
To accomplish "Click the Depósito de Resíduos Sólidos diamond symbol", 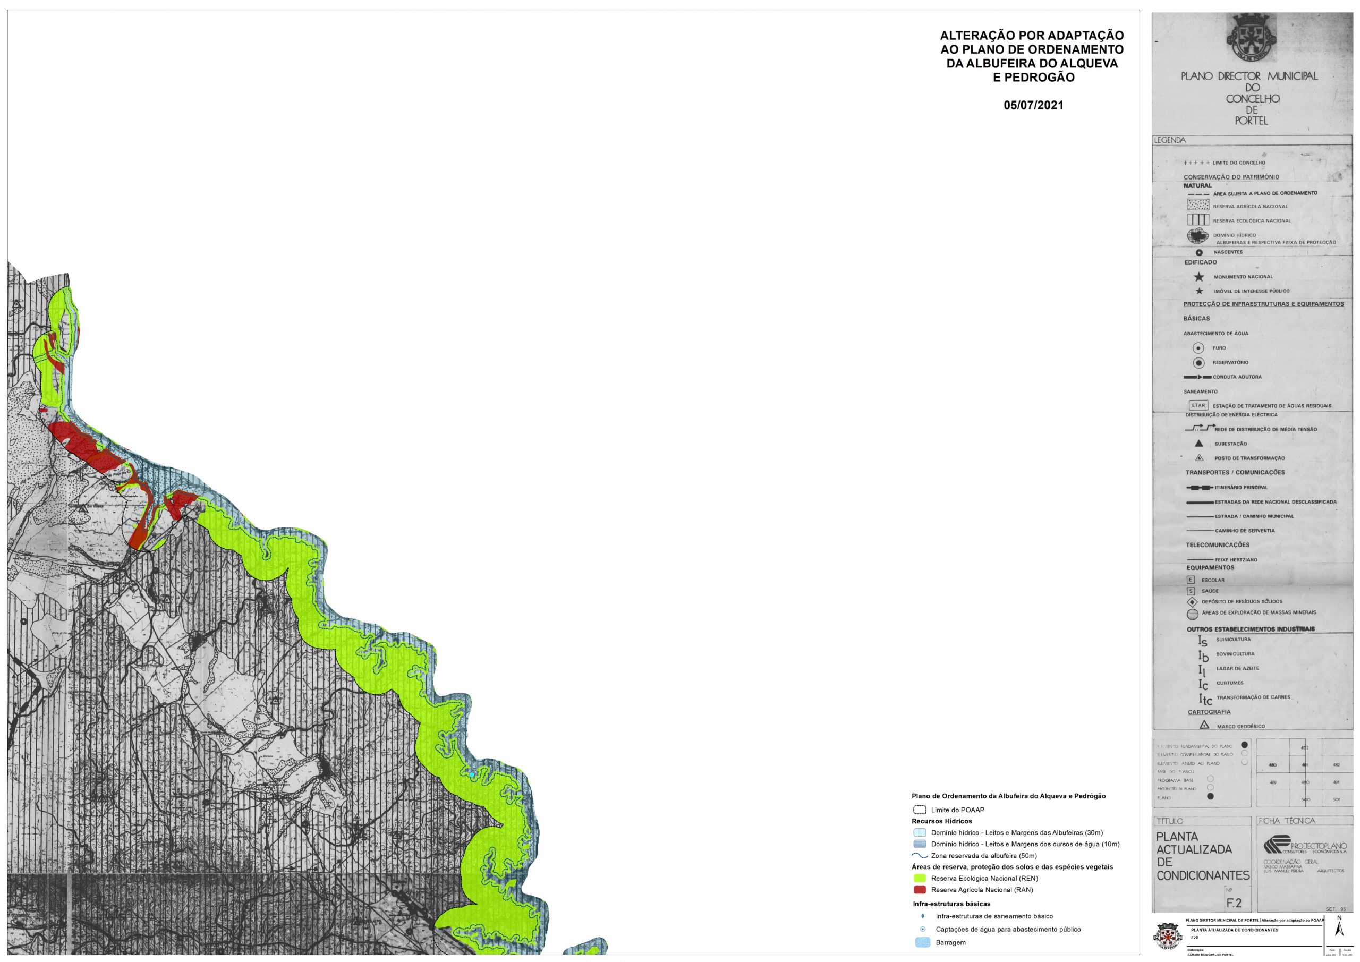I will tap(1193, 602).
